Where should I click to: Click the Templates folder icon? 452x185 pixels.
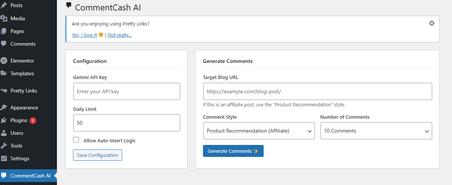point(4,73)
